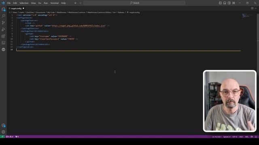259x145 pixels.
Task: Click the editor minimap preview
Action: pyautogui.click(x=247, y=16)
